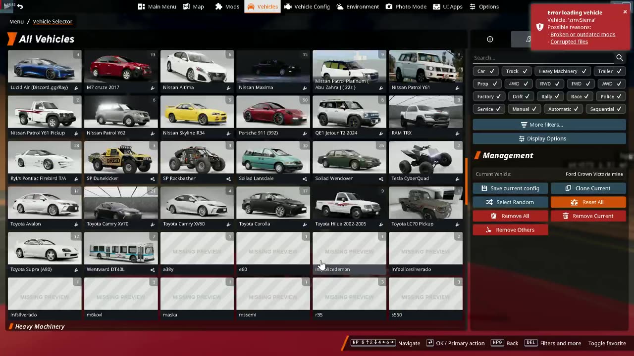Uncheck the Automatic transmission filter
634x356 pixels.
click(x=564, y=109)
